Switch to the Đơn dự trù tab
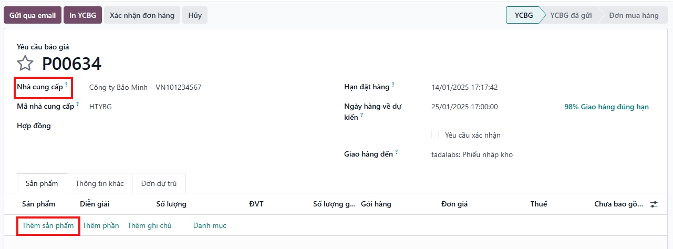Viewport: 673px width, 249px height. [159, 183]
